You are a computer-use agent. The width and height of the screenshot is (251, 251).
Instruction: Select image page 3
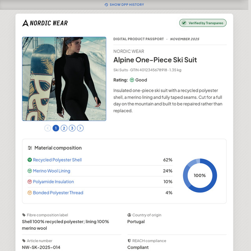[x=72, y=128]
